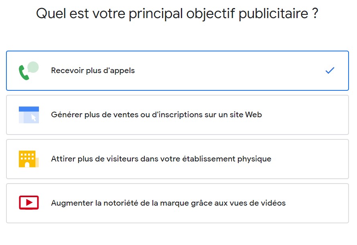The image size is (357, 245).
Task: Click the blue checkmark on the selected option
Action: [330, 71]
